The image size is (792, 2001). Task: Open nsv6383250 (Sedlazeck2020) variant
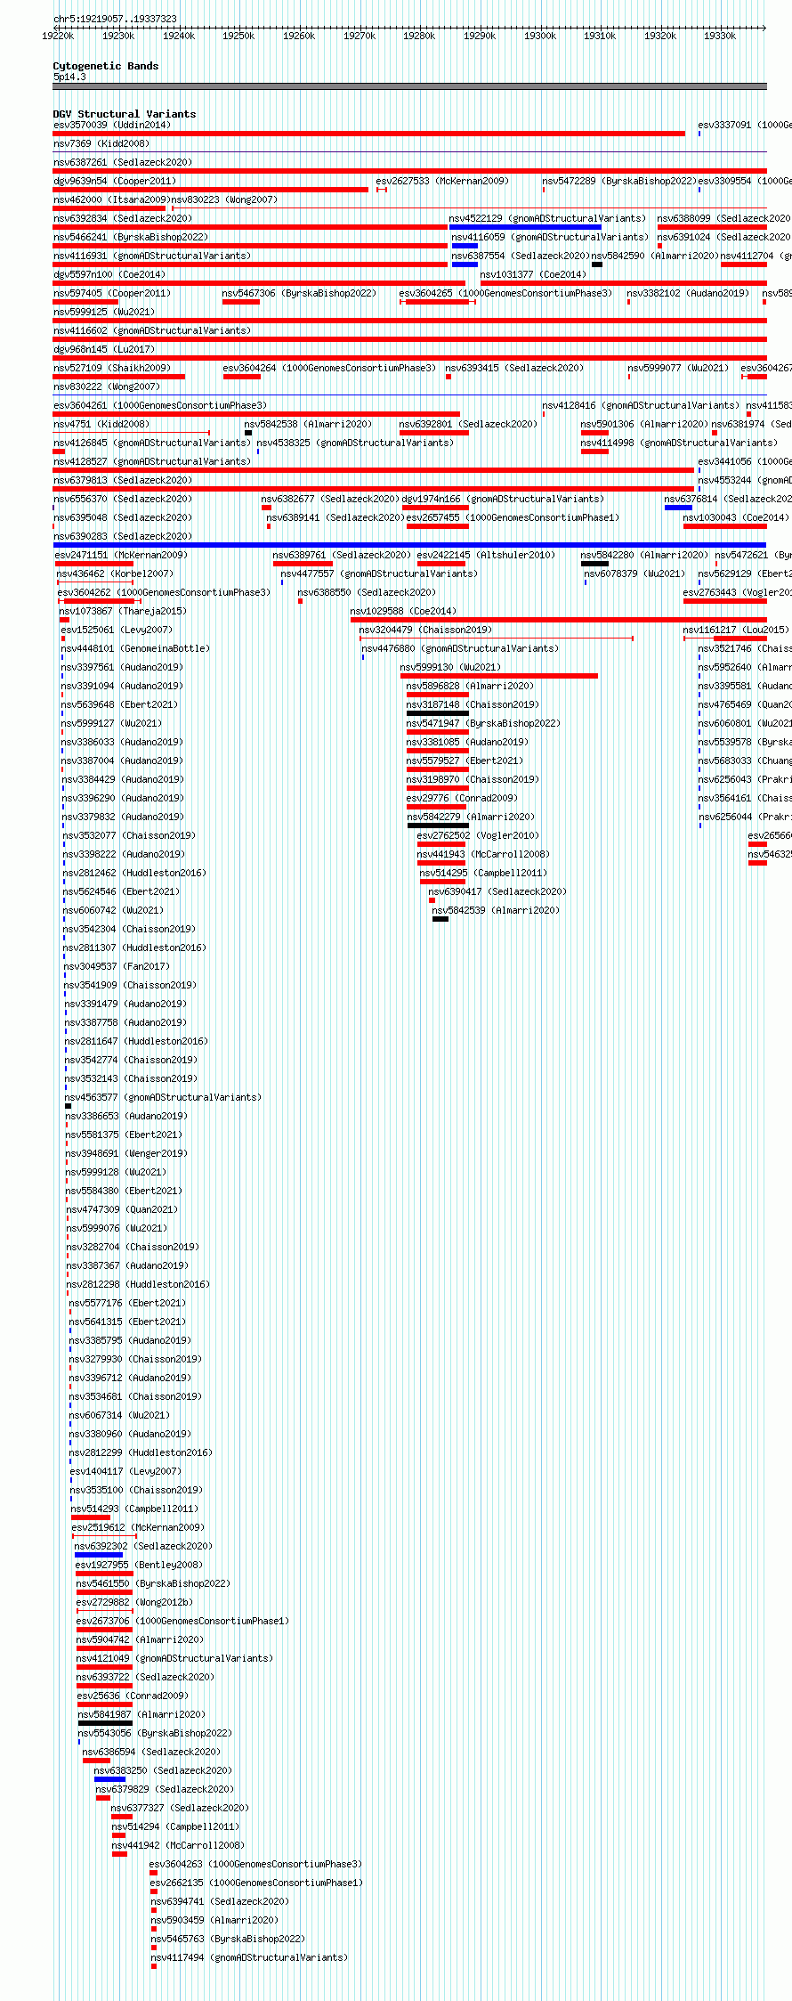(163, 1770)
